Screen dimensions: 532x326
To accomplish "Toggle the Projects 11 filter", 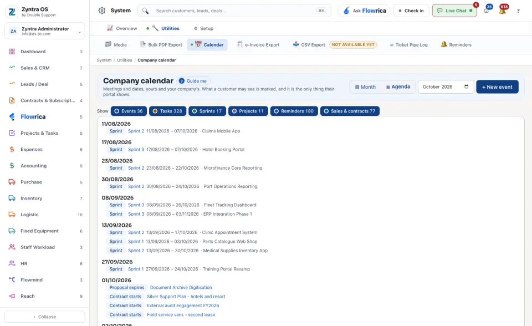I will (x=248, y=111).
